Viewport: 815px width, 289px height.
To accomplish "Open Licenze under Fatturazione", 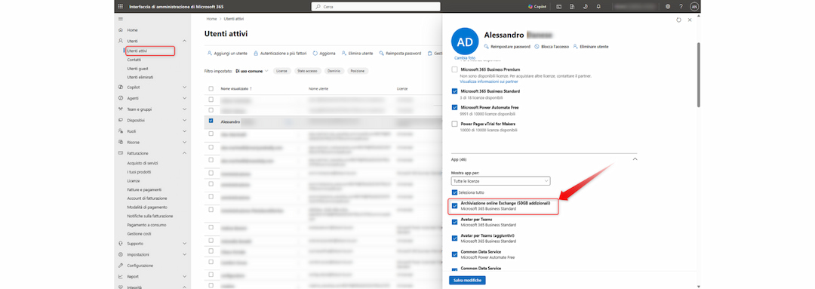I will [x=133, y=180].
